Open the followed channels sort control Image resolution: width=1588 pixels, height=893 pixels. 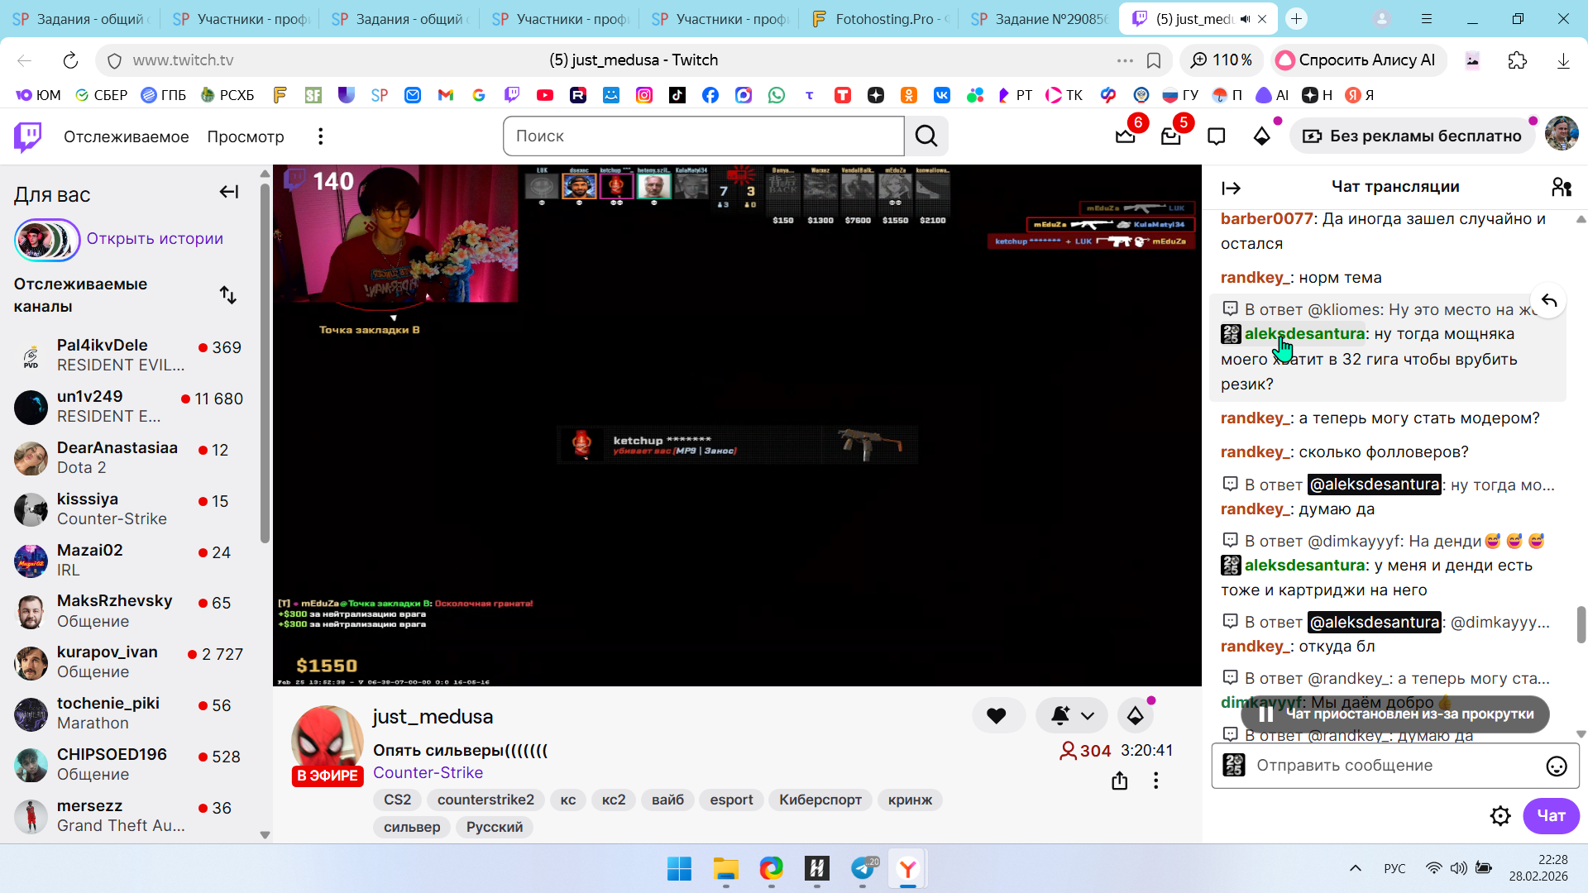[228, 295]
